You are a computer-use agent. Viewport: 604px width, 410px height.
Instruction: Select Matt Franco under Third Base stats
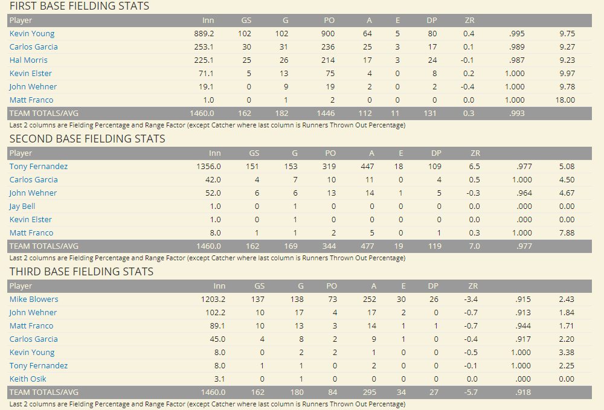click(x=31, y=326)
